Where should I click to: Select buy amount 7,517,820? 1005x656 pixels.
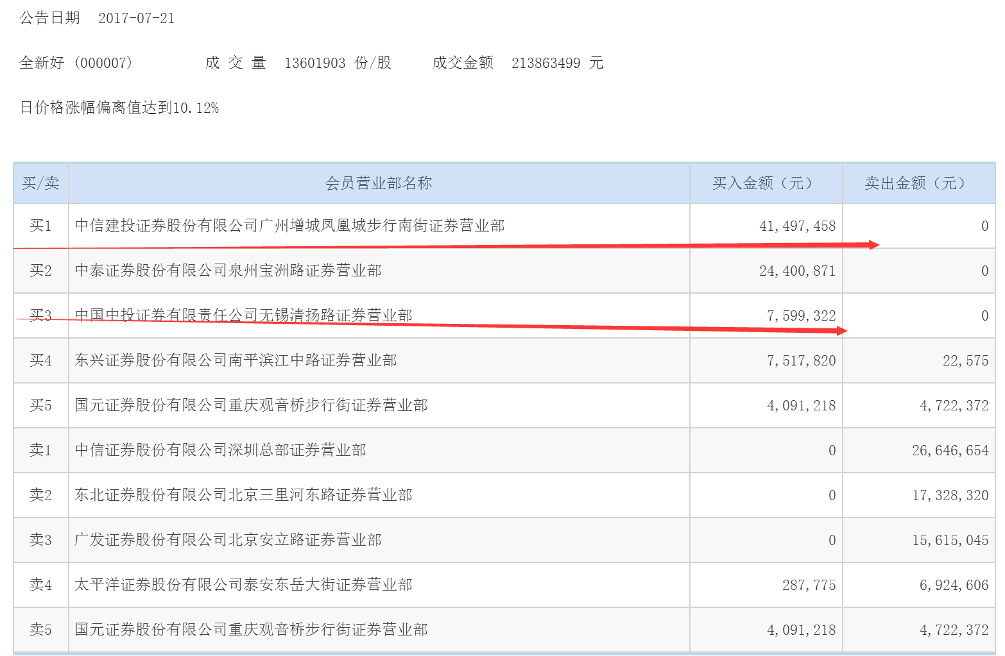tap(802, 360)
